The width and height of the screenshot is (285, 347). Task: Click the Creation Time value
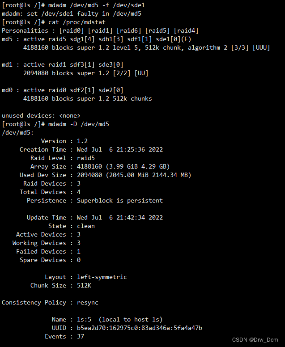point(120,149)
